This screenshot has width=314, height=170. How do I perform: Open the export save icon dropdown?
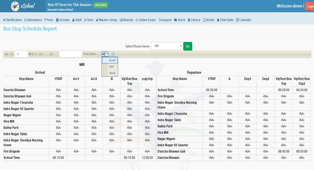point(105,54)
